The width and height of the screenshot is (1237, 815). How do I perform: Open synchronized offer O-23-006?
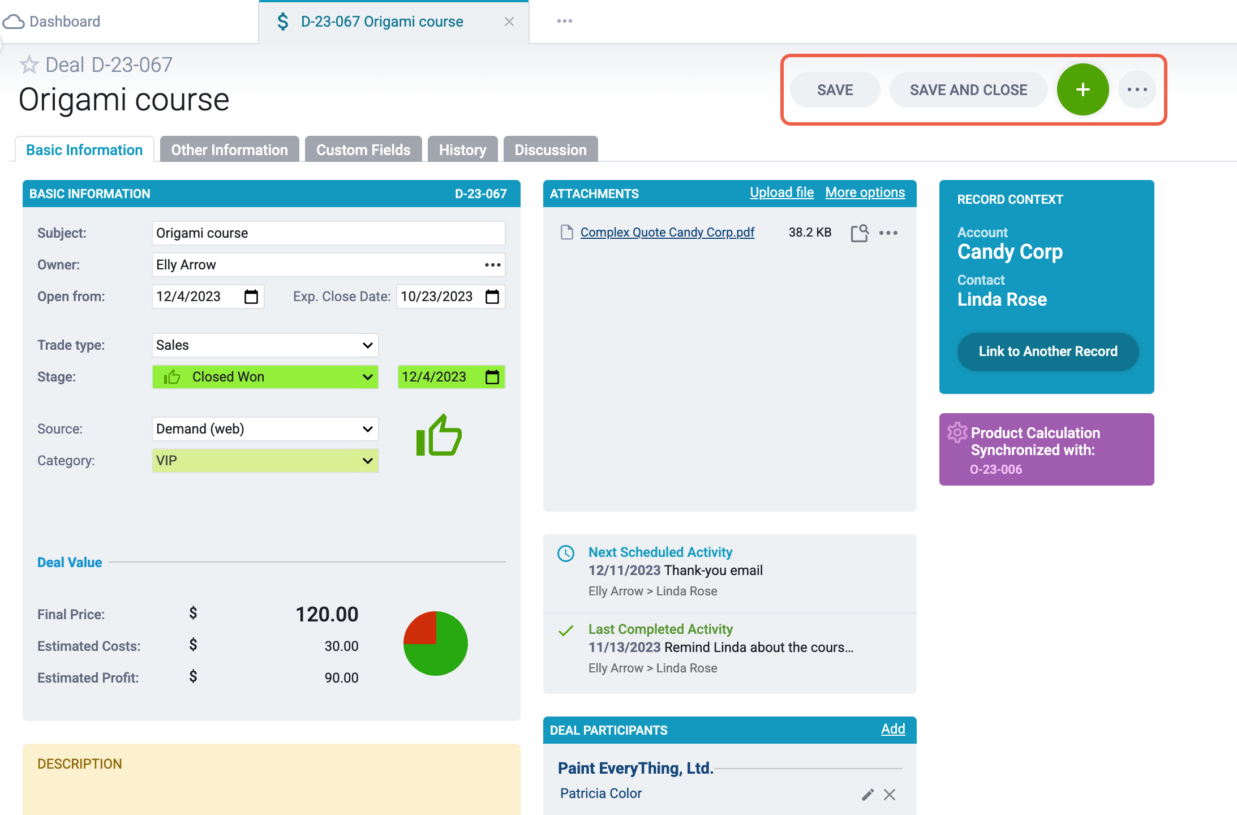(x=996, y=469)
